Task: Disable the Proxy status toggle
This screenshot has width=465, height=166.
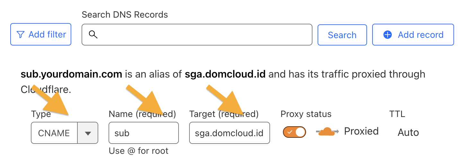Action: click(294, 132)
